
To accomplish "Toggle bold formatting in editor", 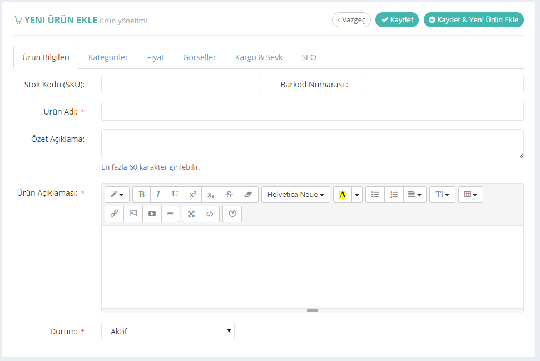I will point(142,195).
